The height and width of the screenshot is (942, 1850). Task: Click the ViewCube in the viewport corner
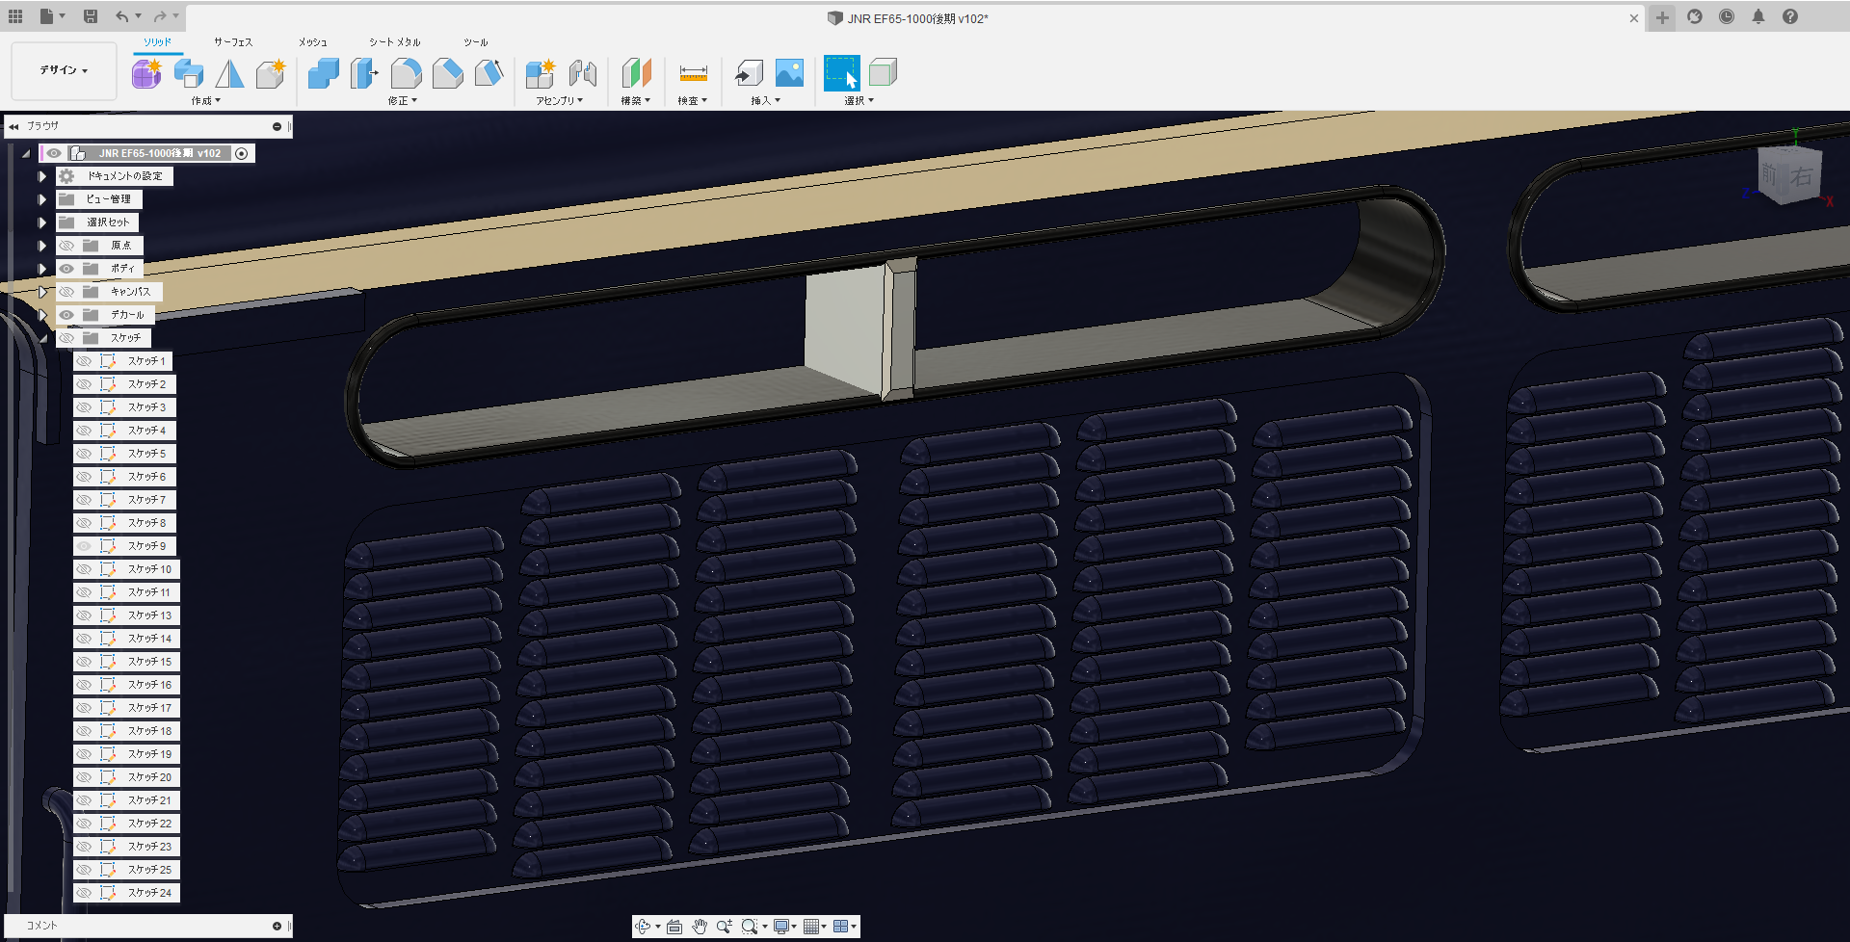[1788, 175]
